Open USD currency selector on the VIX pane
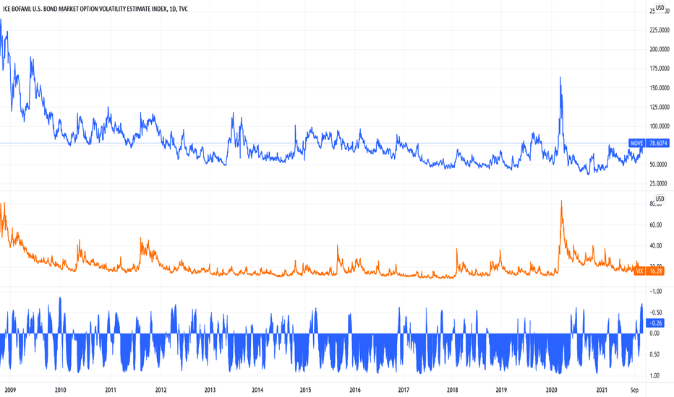Screen dimensions: 674x397 (660, 198)
